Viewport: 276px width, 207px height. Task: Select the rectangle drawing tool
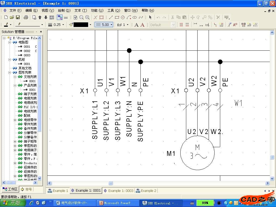coord(117,17)
